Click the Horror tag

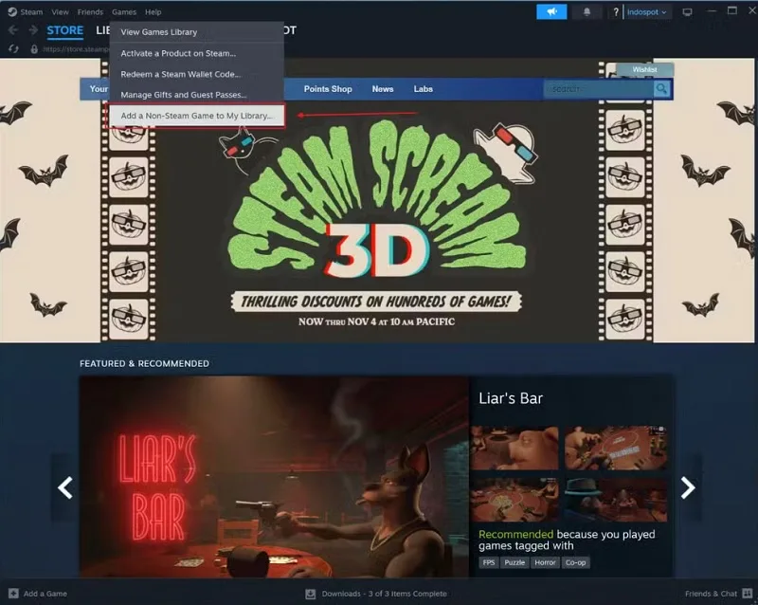pos(545,562)
